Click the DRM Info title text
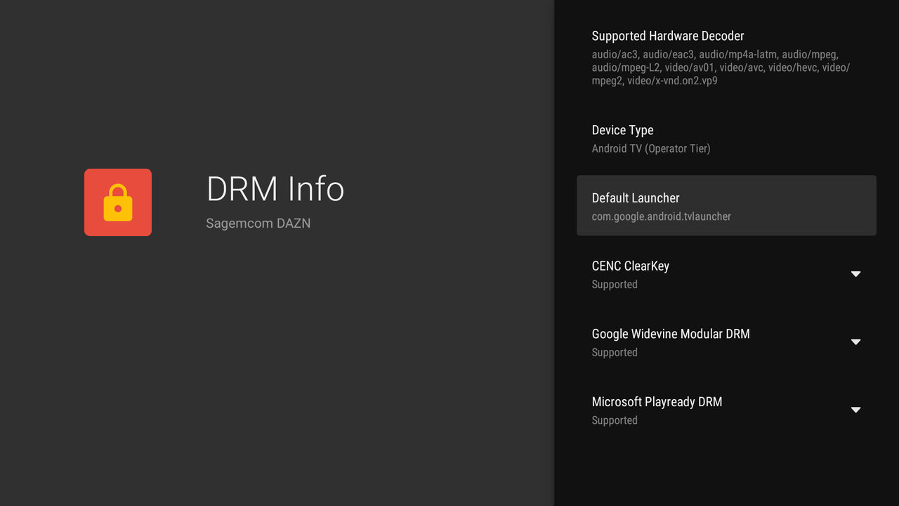The image size is (899, 506). coord(275,188)
